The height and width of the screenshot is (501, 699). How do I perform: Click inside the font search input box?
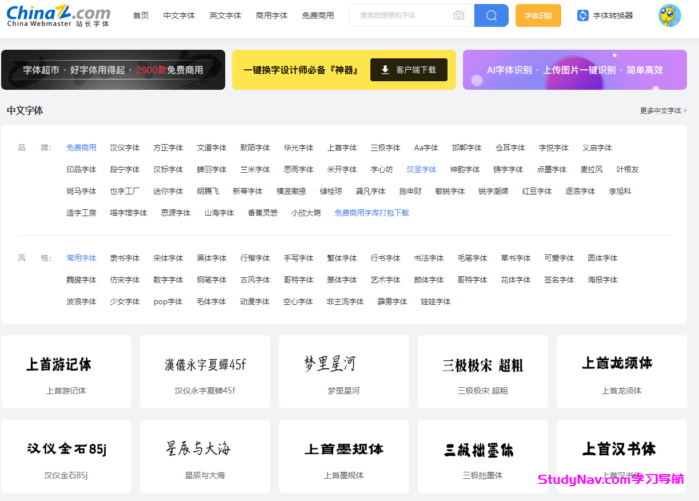406,15
